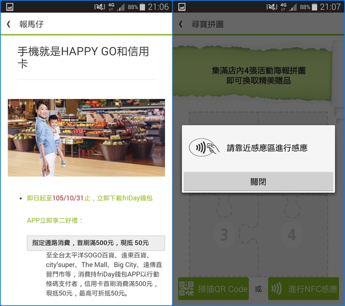The image size is (345, 306).
Task: Tap the right battery status icon
Action: (314, 7)
